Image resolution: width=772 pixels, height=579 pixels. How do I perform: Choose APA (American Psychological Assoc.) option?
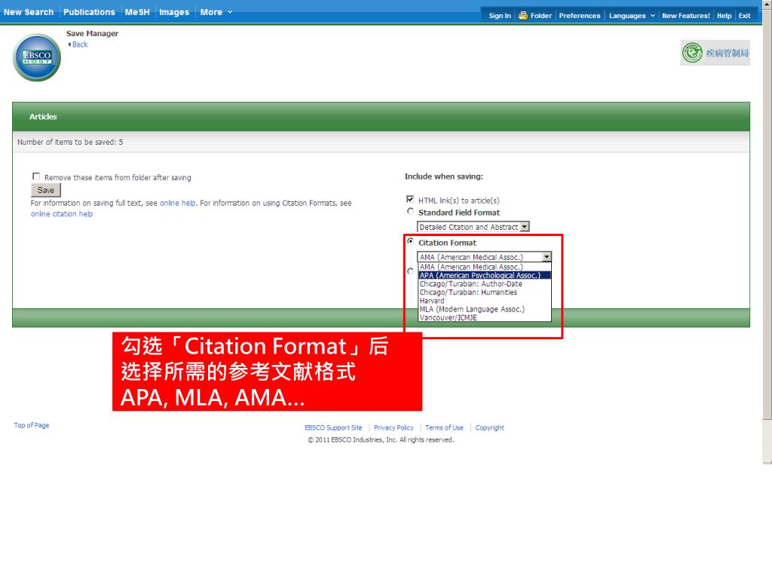(x=485, y=275)
